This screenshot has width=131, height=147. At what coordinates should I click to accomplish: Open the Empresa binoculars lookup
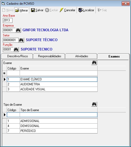pos(18,30)
